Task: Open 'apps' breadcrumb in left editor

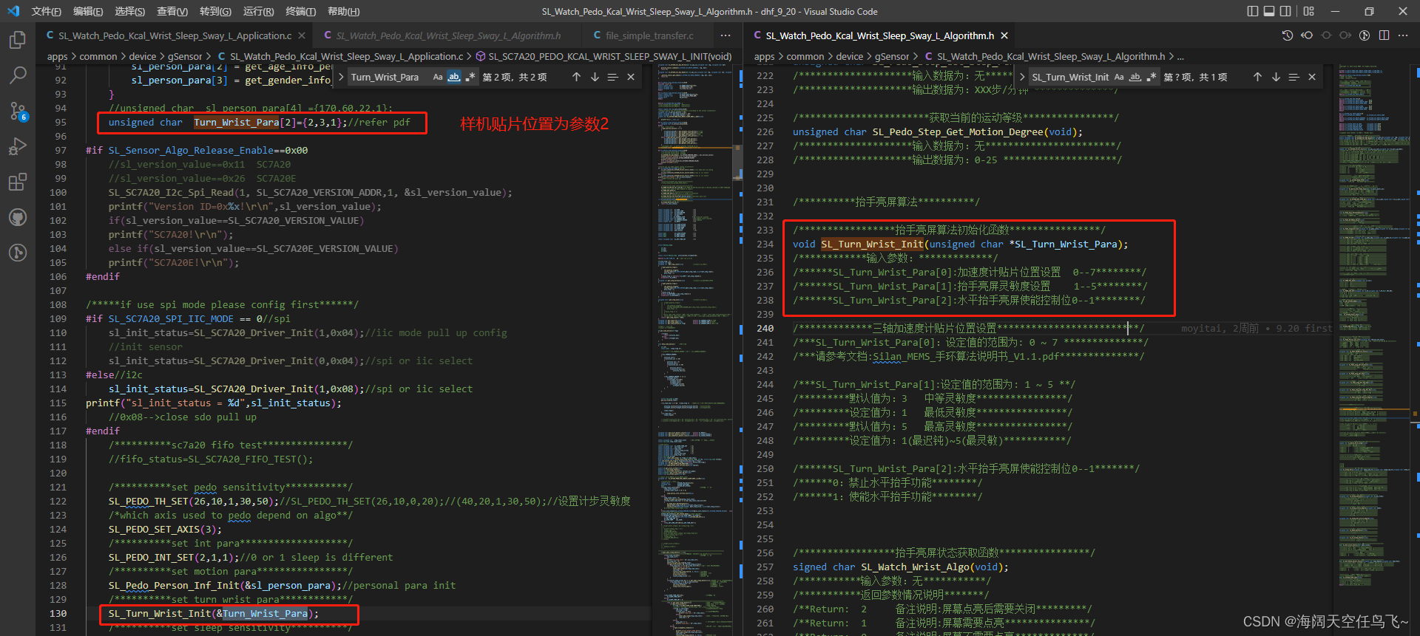Action: pyautogui.click(x=57, y=56)
